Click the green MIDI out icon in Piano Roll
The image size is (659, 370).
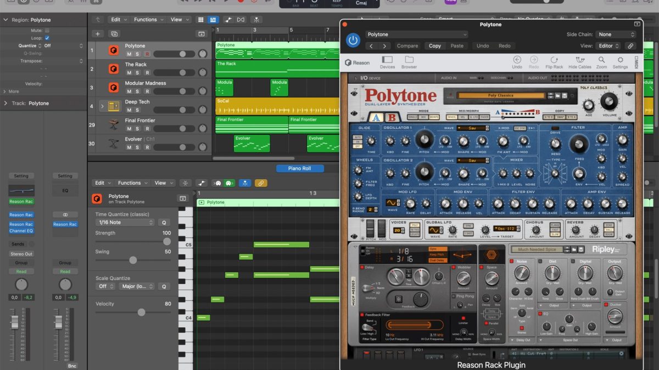coord(228,183)
